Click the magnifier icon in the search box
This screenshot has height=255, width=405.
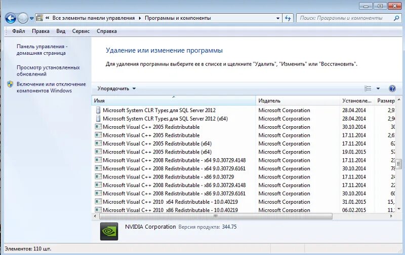396,18
